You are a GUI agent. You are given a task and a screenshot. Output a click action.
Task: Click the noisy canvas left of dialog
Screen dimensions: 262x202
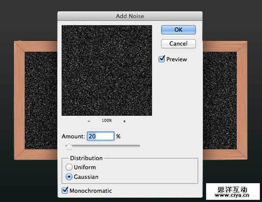click(41, 101)
